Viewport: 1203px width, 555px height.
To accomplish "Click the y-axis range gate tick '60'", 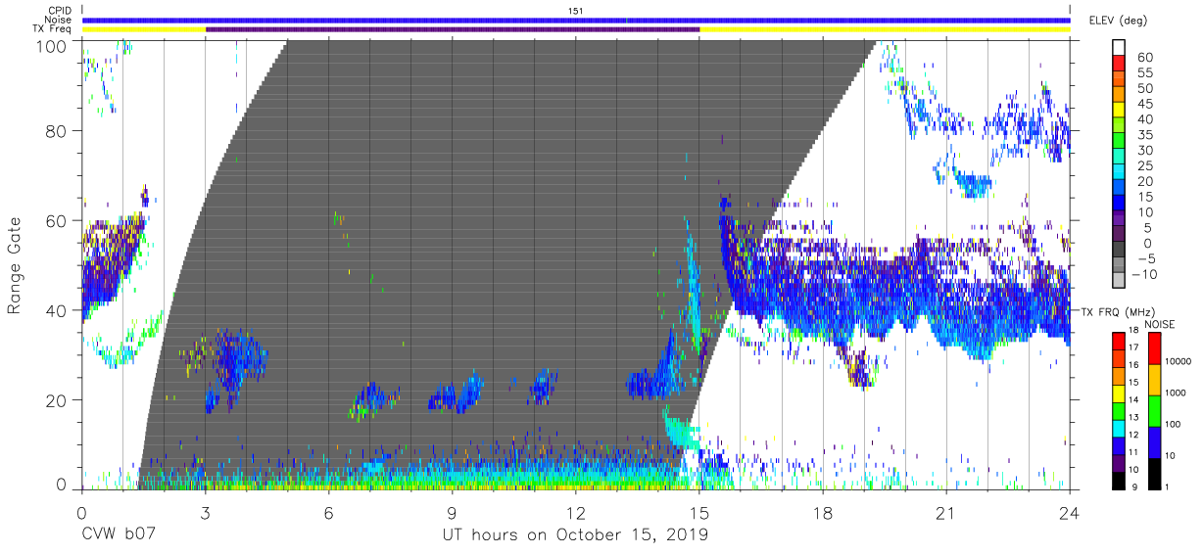I will 58,221.
